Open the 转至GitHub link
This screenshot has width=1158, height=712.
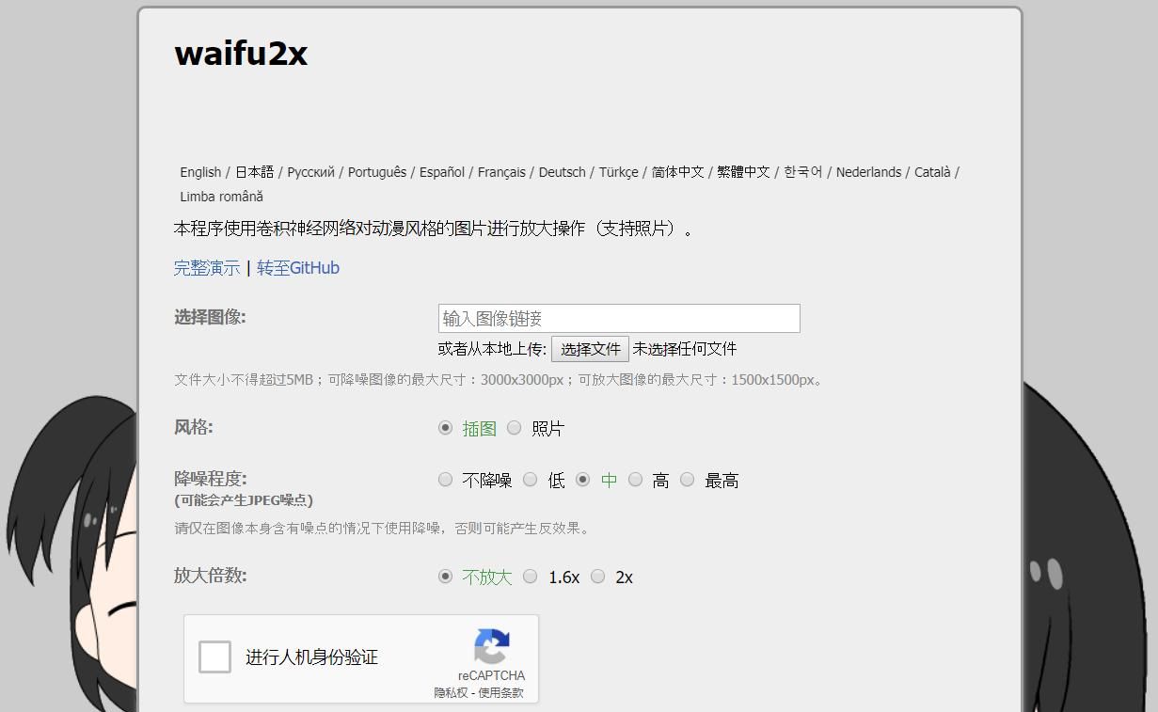tap(297, 268)
